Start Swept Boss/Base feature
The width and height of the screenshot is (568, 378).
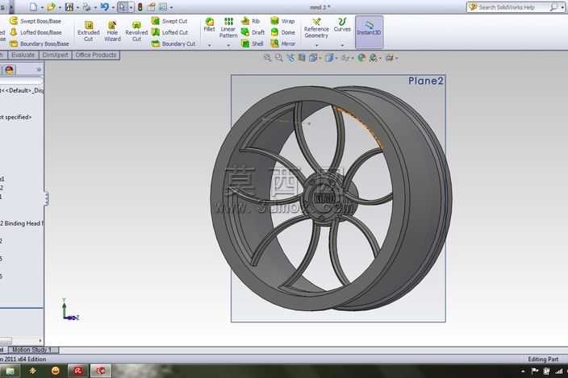tap(35, 21)
